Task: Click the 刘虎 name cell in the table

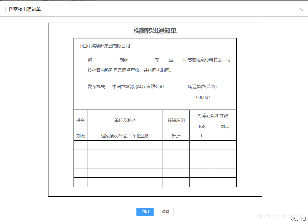Action: (x=80, y=136)
